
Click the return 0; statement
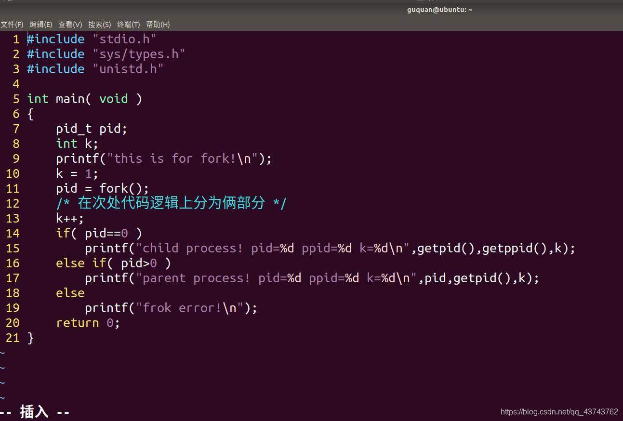pos(88,323)
